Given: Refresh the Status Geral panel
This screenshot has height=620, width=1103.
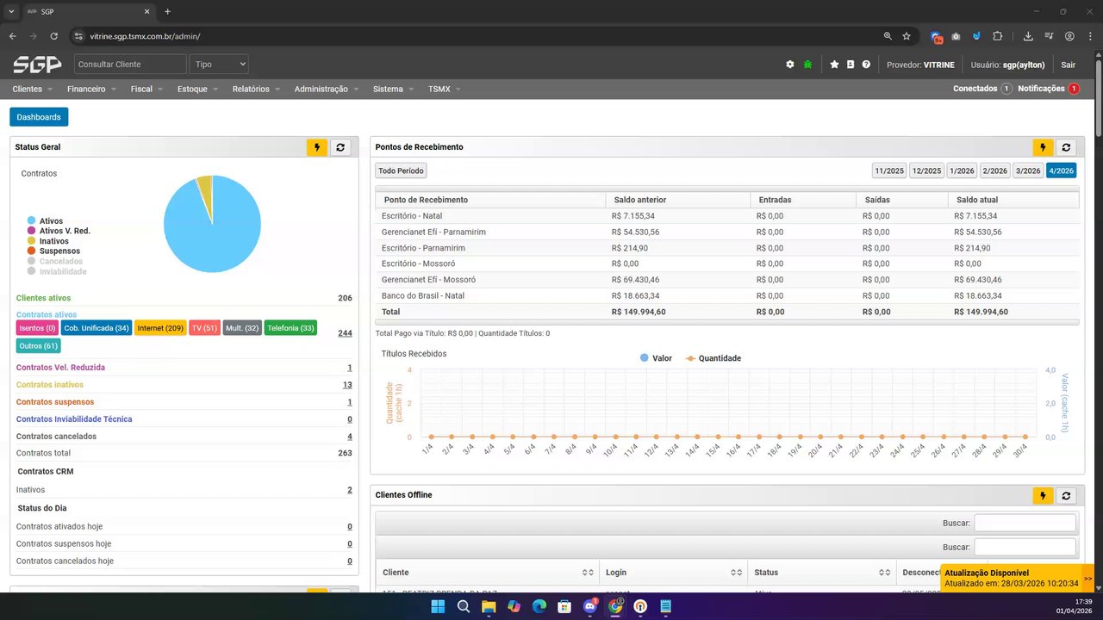Looking at the screenshot, I should point(340,147).
